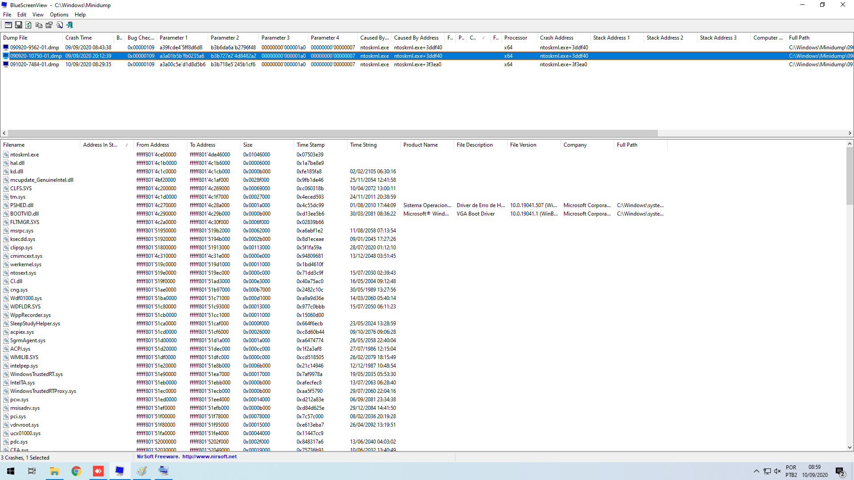Image resolution: width=854 pixels, height=480 pixels.
Task: Sort by the Crash Time column header
Action: pyautogui.click(x=88, y=38)
